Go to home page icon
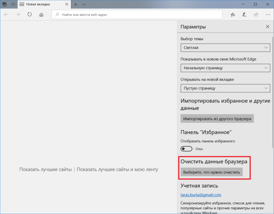The width and height of the screenshot is (274, 214). click(x=41, y=14)
